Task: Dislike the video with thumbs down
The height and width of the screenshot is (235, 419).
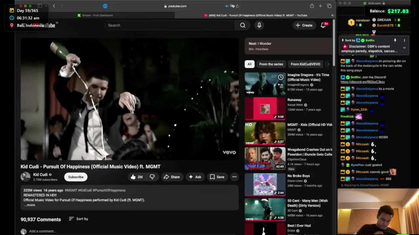Action: coord(152,177)
